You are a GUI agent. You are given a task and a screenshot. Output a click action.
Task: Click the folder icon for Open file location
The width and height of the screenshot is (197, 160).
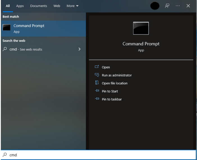pos(97,83)
